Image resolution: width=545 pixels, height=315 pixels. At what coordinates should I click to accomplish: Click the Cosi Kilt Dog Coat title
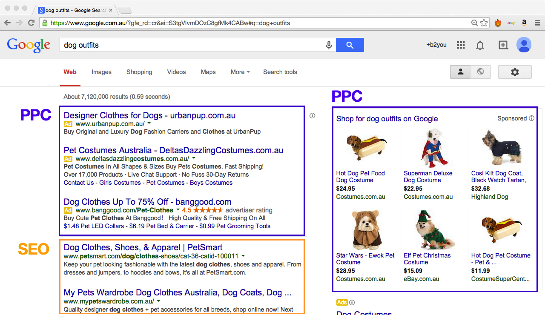pos(499,177)
